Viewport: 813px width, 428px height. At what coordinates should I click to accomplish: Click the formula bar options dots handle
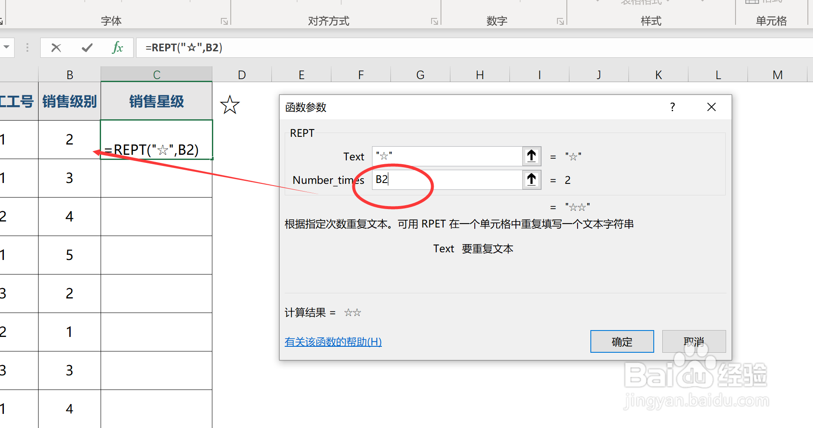point(27,47)
